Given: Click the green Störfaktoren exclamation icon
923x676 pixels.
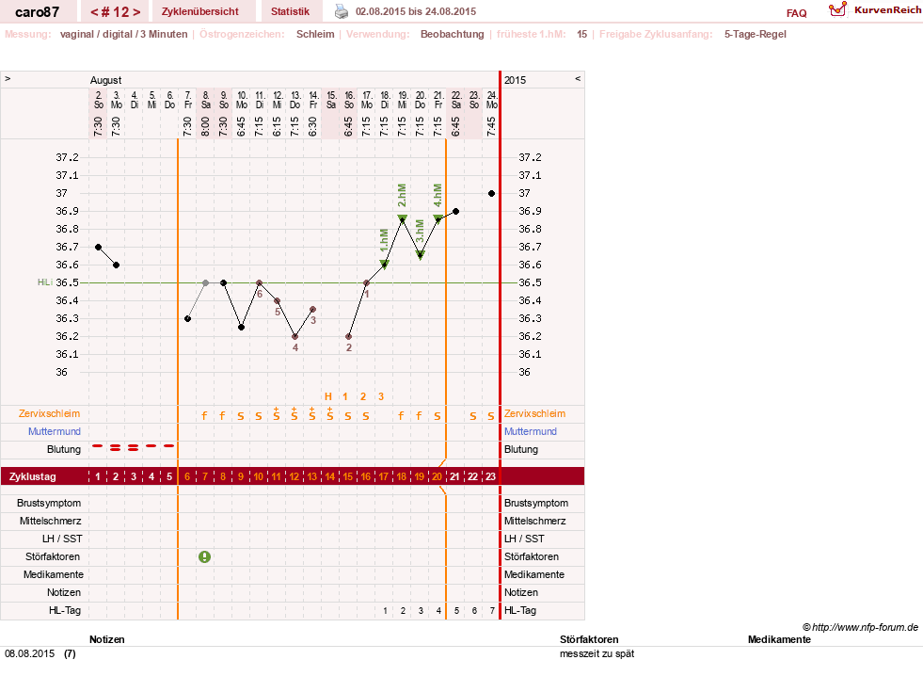Looking at the screenshot, I should [204, 556].
